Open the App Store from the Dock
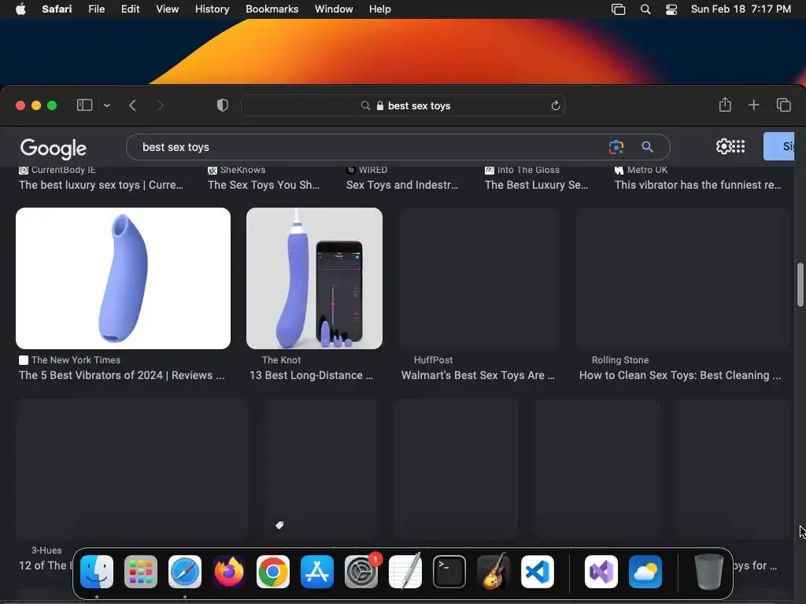The height and width of the screenshot is (604, 806). coord(317,572)
